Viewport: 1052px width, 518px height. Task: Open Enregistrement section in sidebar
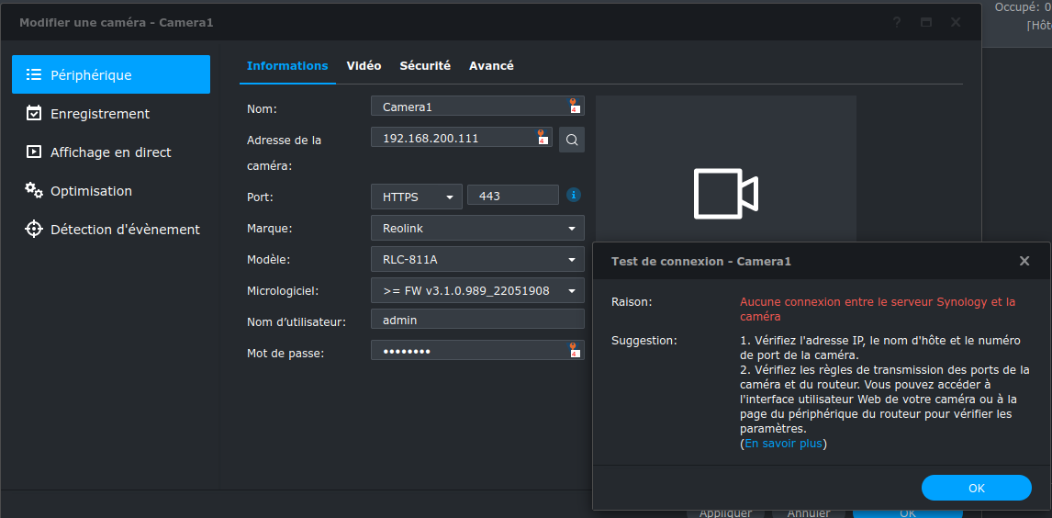click(100, 114)
